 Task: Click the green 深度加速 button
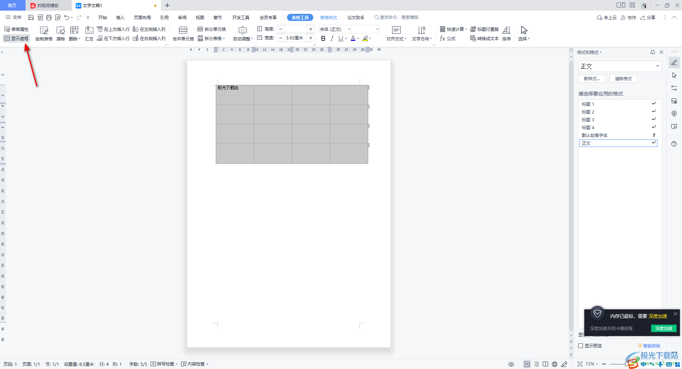point(664,329)
